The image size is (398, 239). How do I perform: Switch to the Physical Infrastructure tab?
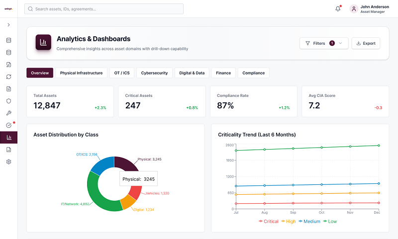click(81, 73)
